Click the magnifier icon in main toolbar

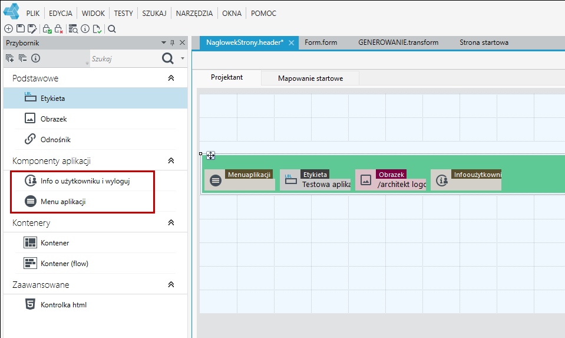click(x=112, y=29)
